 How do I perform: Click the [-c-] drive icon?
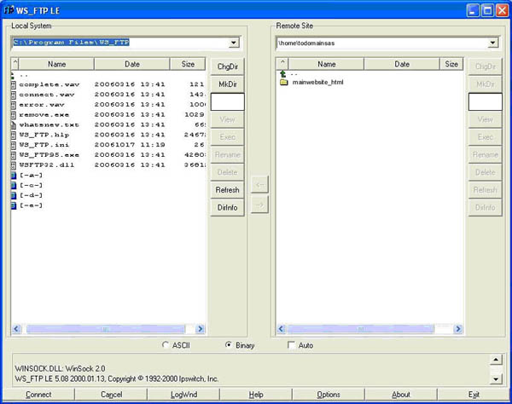point(14,186)
